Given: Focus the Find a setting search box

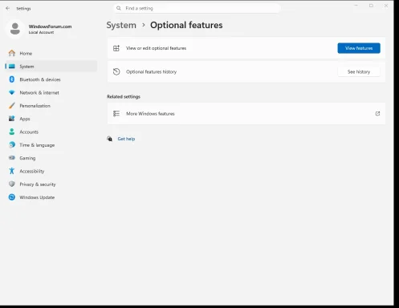Looking at the screenshot, I should coord(197,8).
